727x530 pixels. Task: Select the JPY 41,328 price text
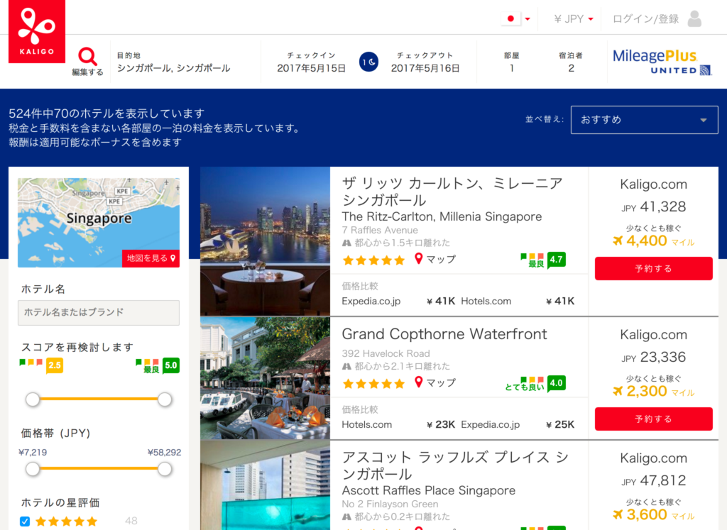click(653, 206)
